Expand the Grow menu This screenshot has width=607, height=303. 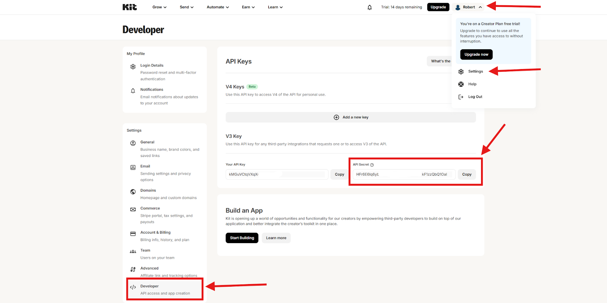159,7
